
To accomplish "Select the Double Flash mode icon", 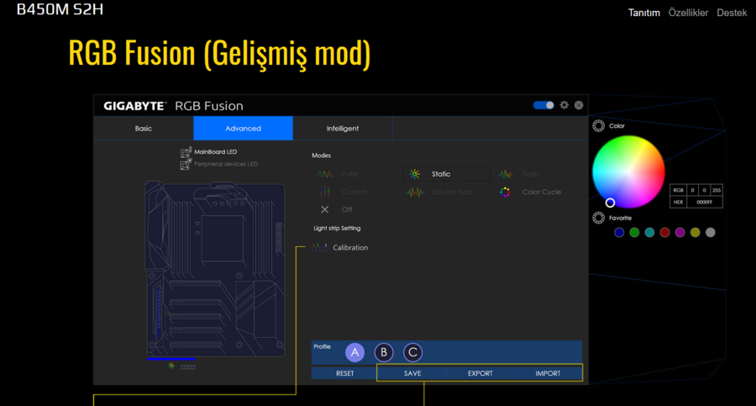I will (415, 192).
